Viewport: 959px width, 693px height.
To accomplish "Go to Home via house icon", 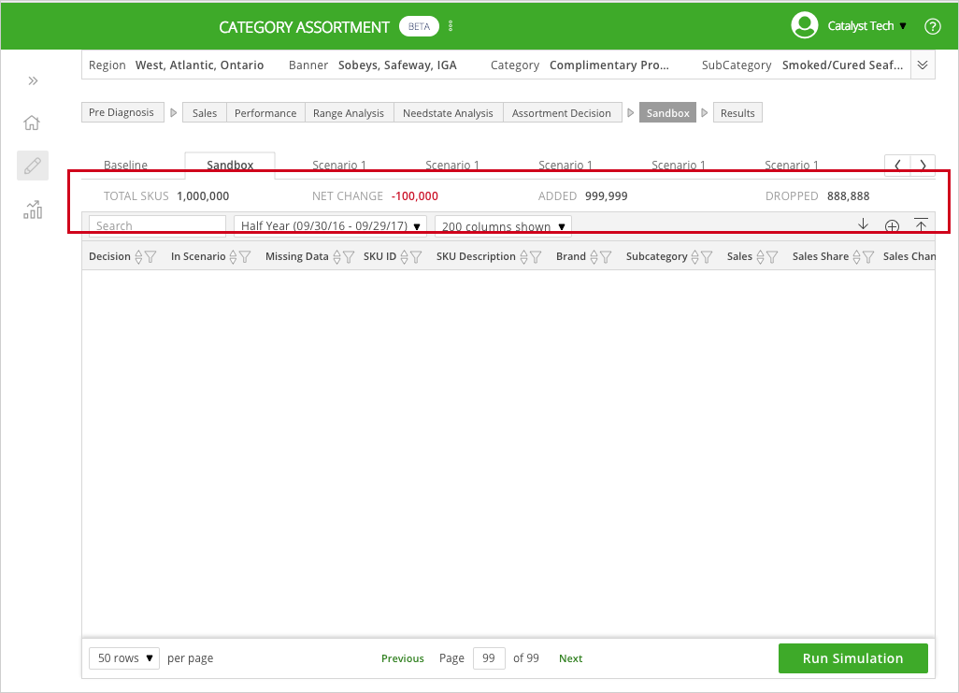I will click(32, 123).
